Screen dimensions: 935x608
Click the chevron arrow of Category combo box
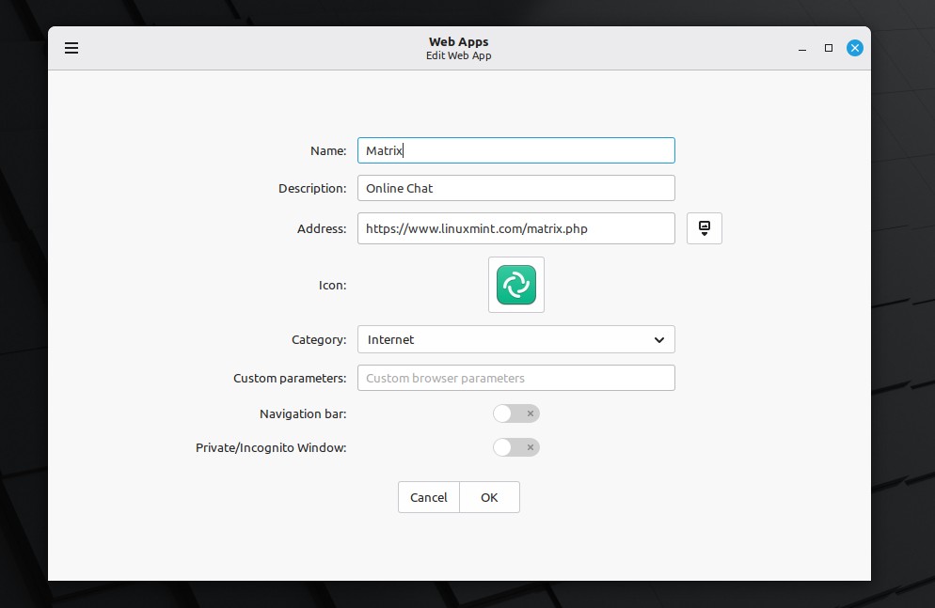click(659, 339)
